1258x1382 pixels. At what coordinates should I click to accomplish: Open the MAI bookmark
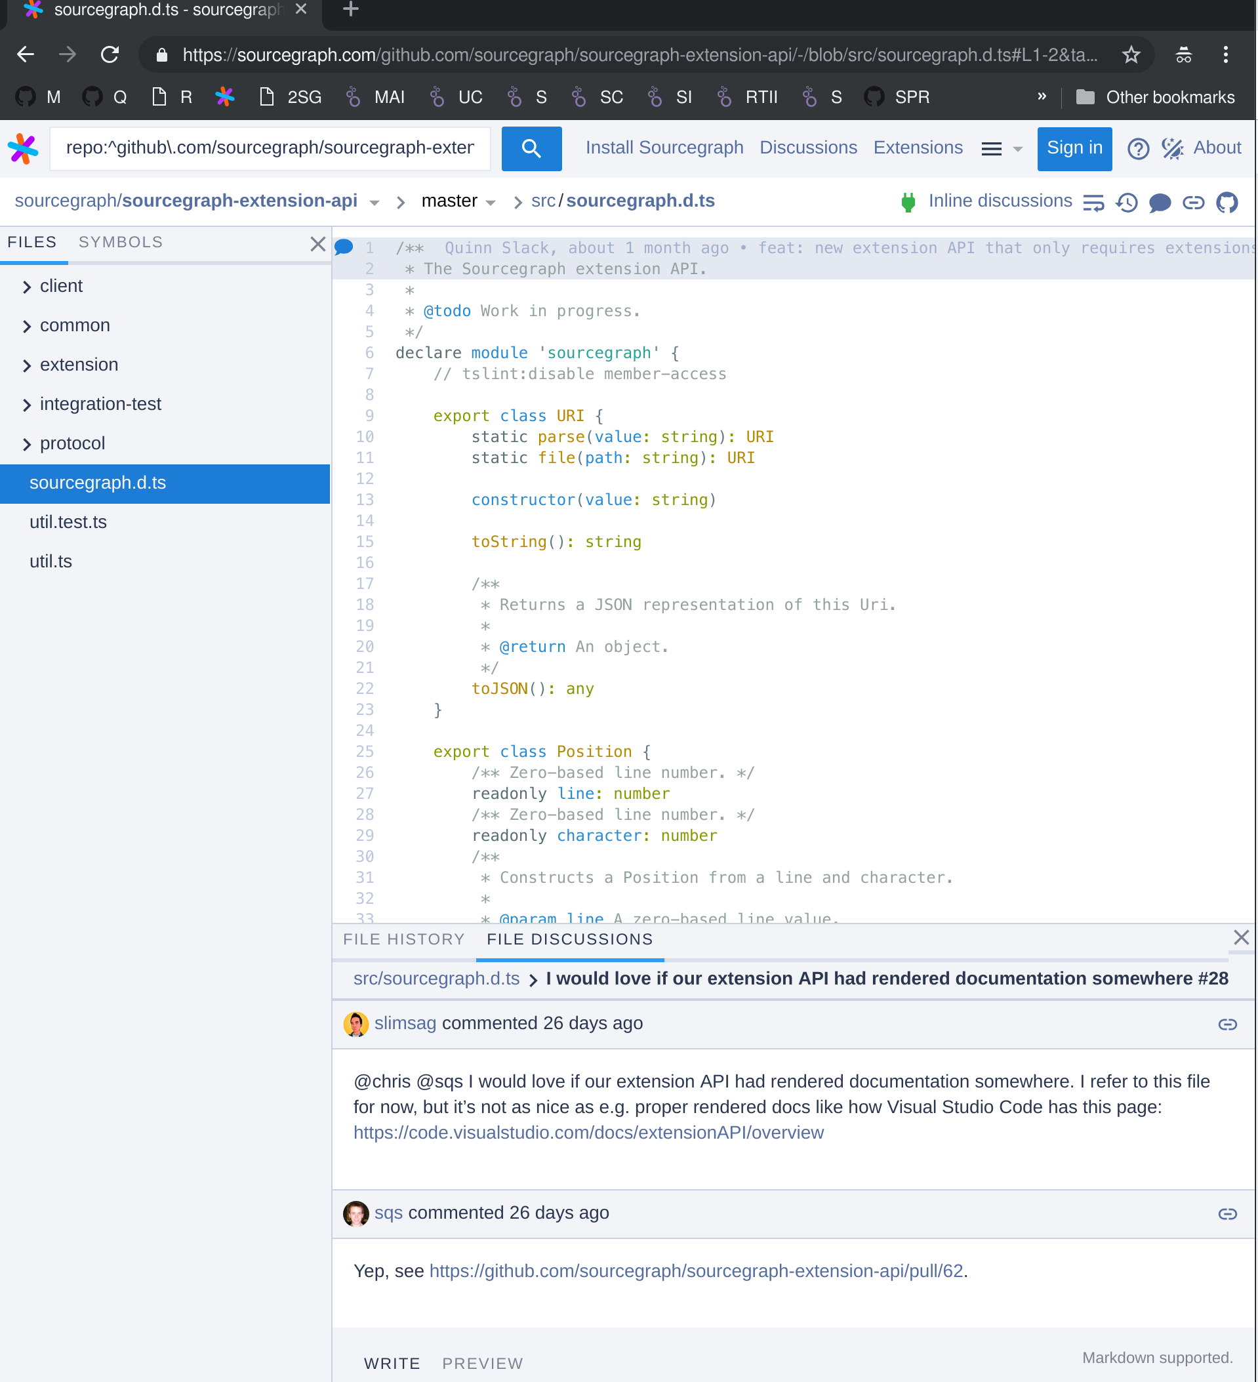376,97
